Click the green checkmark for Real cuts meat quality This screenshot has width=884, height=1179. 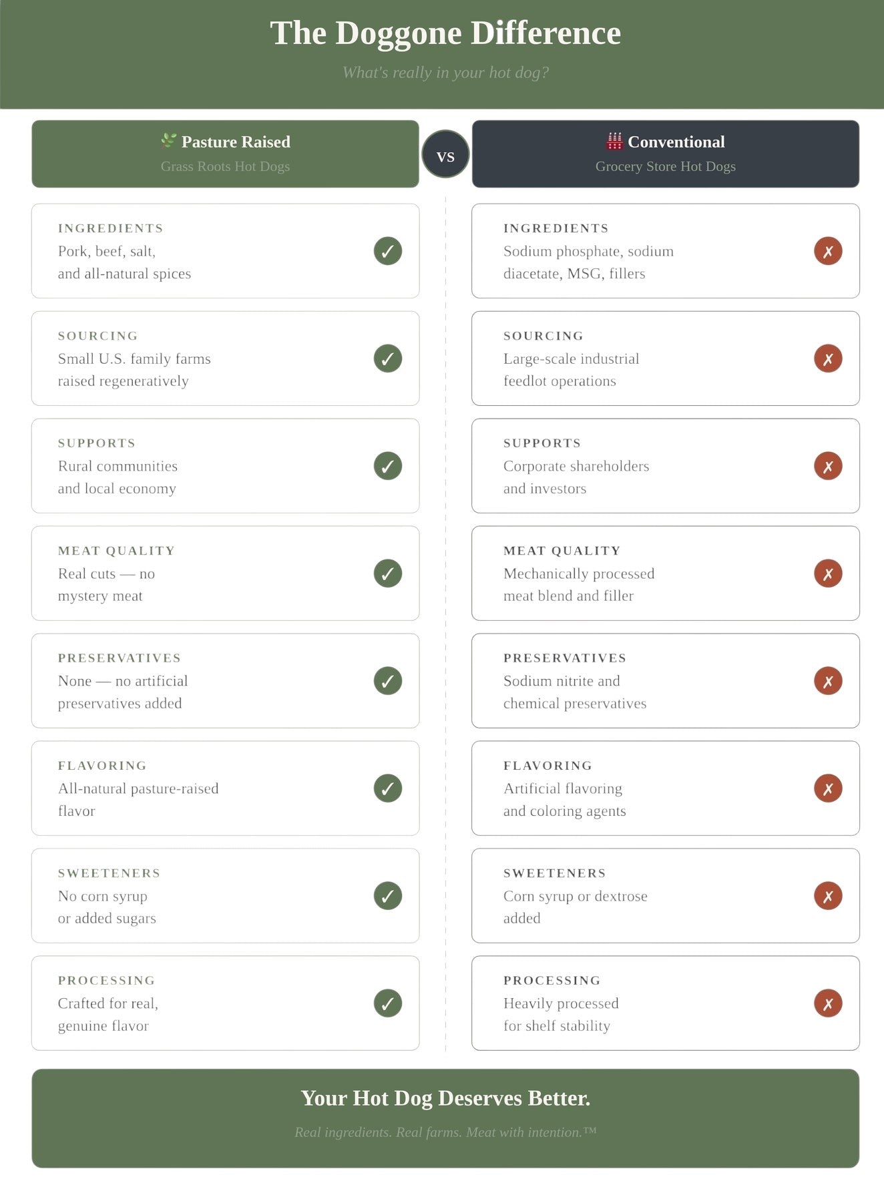click(x=388, y=573)
